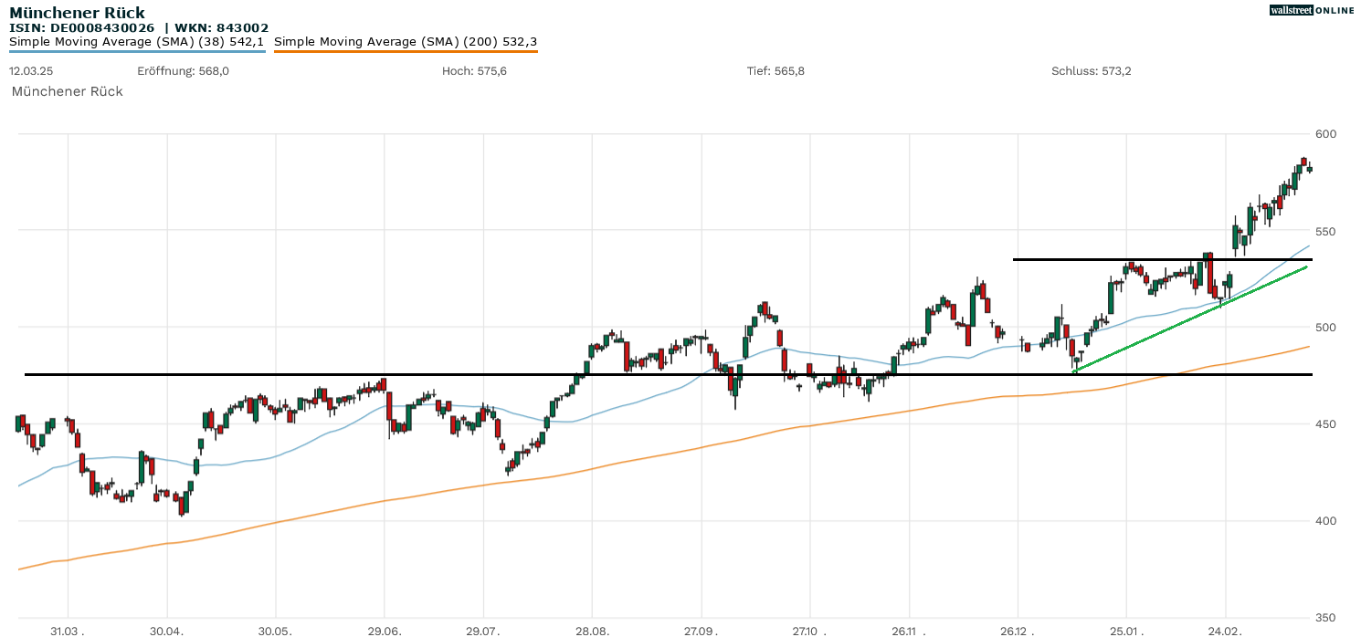This screenshot has height=637, width=1361.
Task: Click the Münchener Rück series label above chart
Action: tap(67, 91)
